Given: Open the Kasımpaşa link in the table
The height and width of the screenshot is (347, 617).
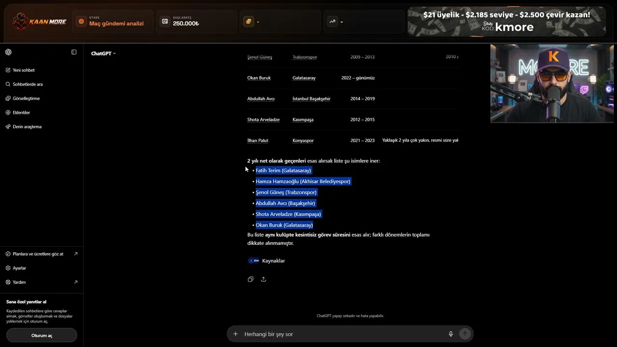Looking at the screenshot, I should 303,120.
